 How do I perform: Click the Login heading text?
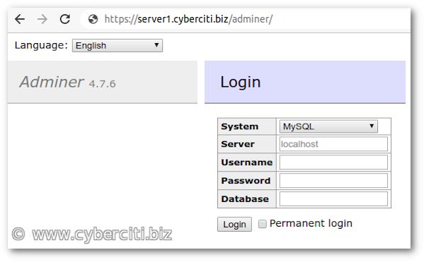point(241,82)
